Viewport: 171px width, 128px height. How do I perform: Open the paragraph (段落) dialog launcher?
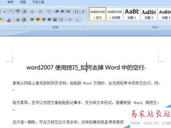coord(84,27)
